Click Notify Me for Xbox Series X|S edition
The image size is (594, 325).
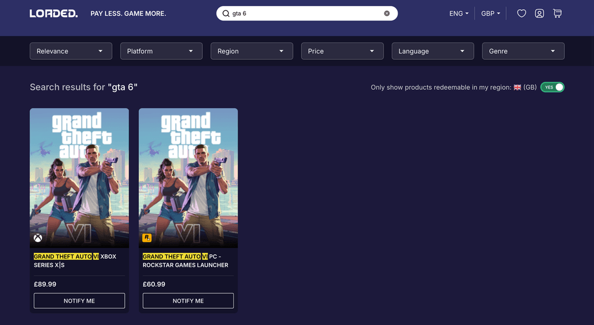point(79,301)
